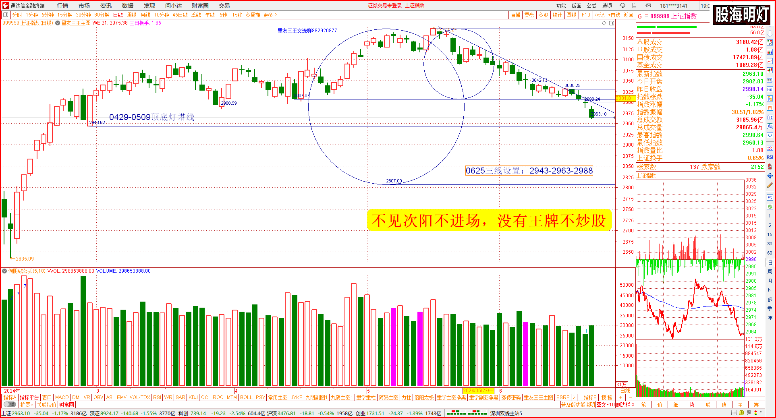Click the F5 sidebar icon

[x=770, y=198]
